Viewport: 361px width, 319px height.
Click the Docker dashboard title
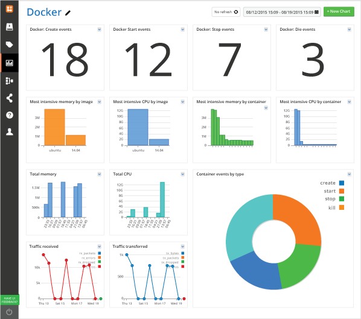44,12
